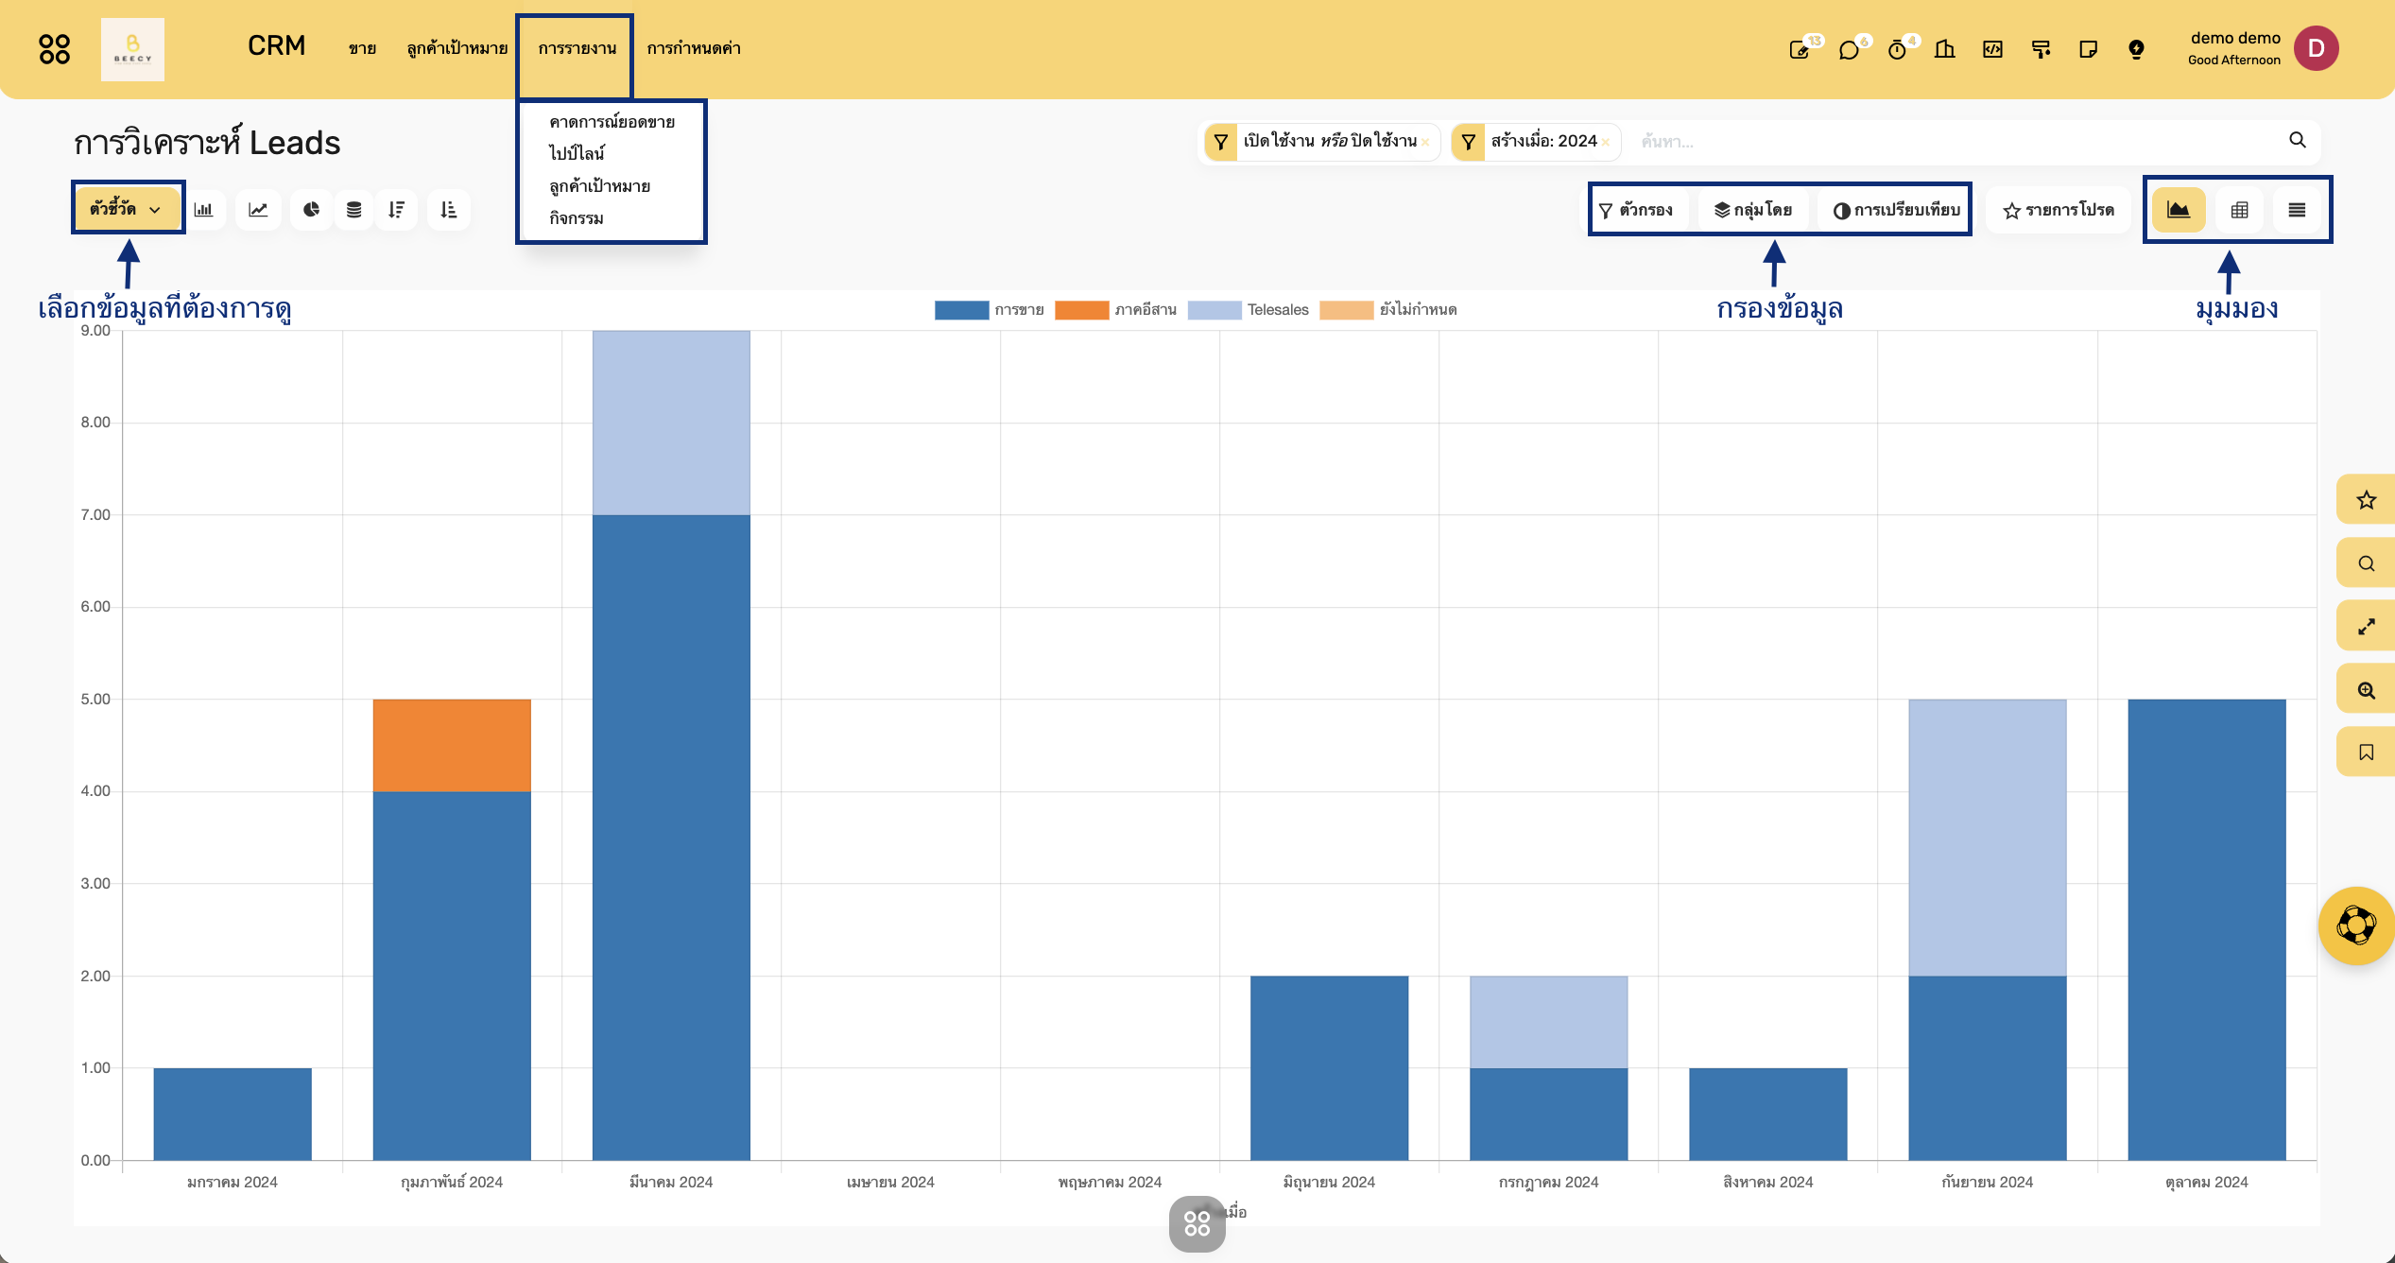Click the floating apps button at bottom
The width and height of the screenshot is (2395, 1263).
[1197, 1223]
